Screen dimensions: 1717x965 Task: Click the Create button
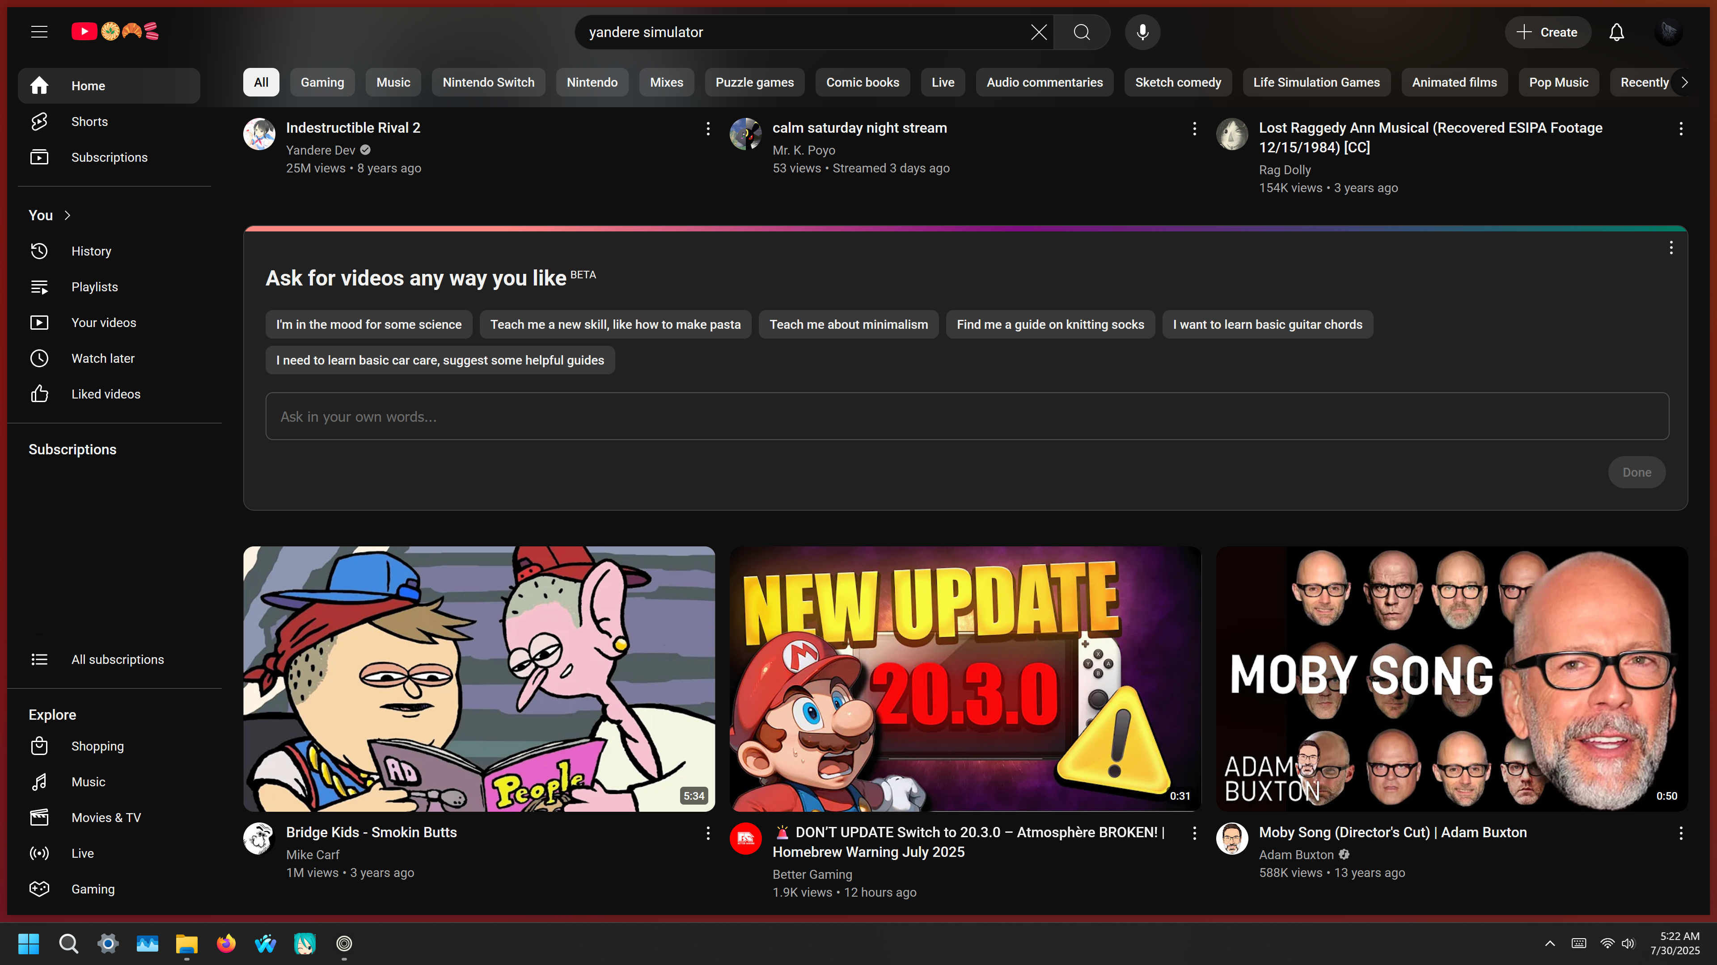pos(1548,32)
